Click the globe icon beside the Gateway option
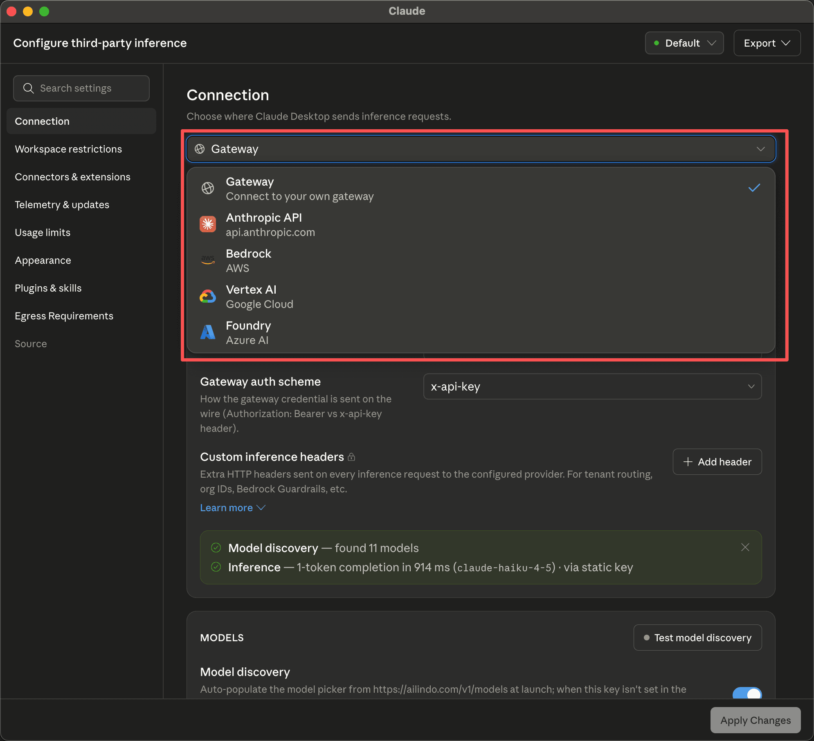The image size is (814, 741). (208, 188)
